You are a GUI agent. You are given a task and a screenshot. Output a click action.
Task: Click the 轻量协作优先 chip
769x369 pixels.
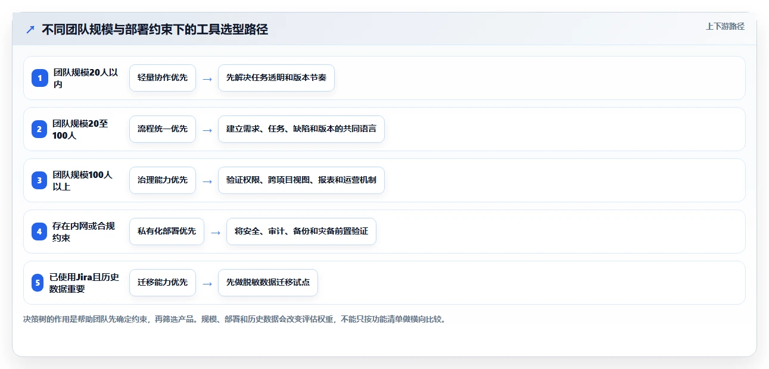pos(163,78)
